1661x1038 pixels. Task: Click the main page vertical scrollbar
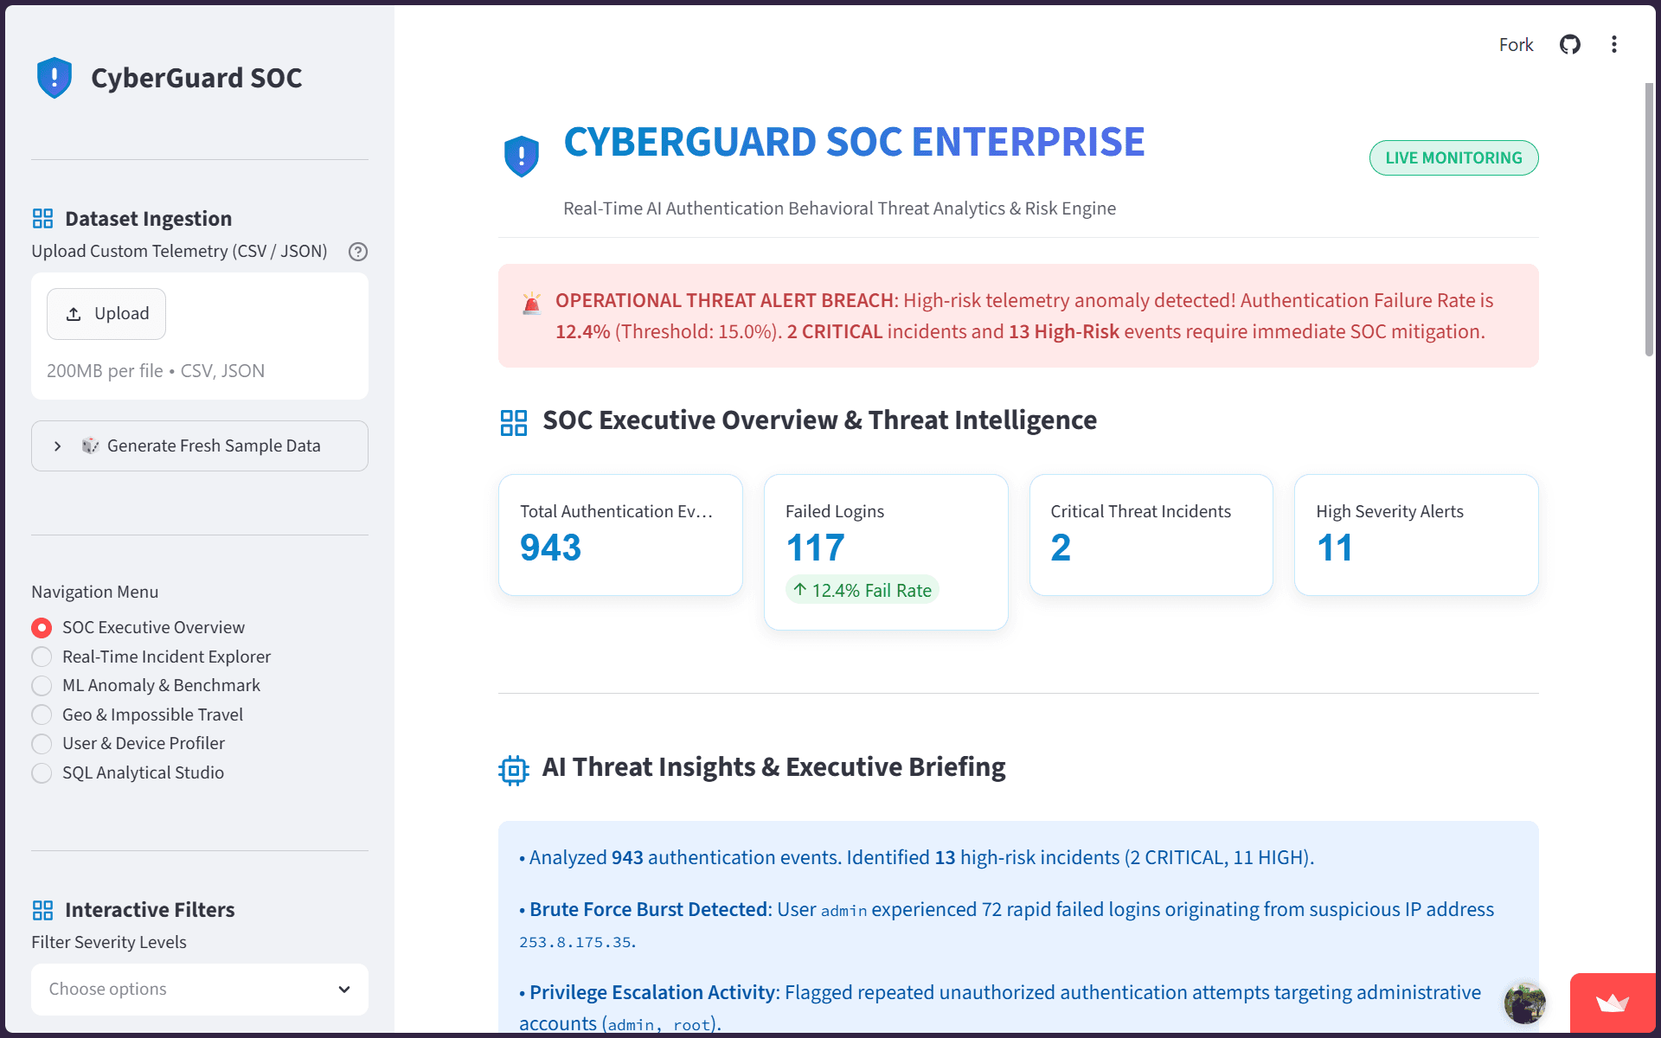pyautogui.click(x=1649, y=218)
